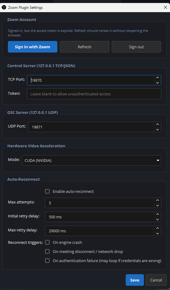Click the Reconnect triggers label
This screenshot has height=290, width=170.
25,242
